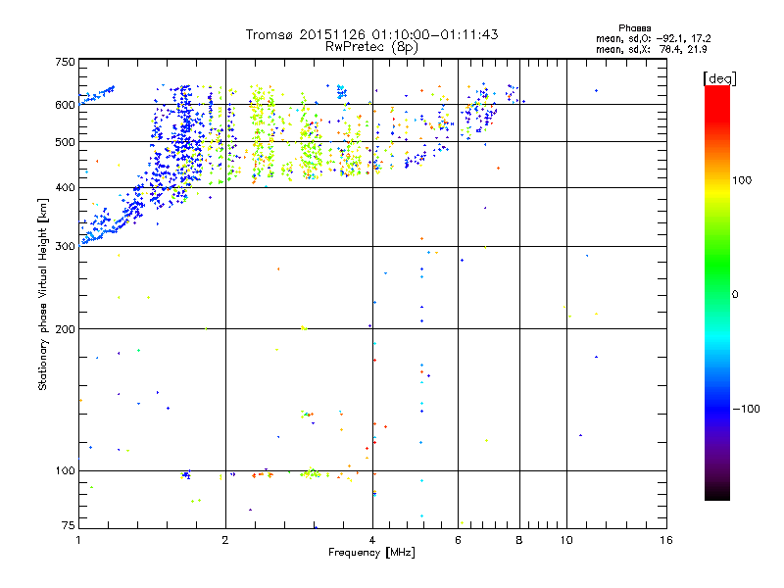Click the y-axis tick label '300'
The image size is (784, 588).
pyautogui.click(x=65, y=246)
